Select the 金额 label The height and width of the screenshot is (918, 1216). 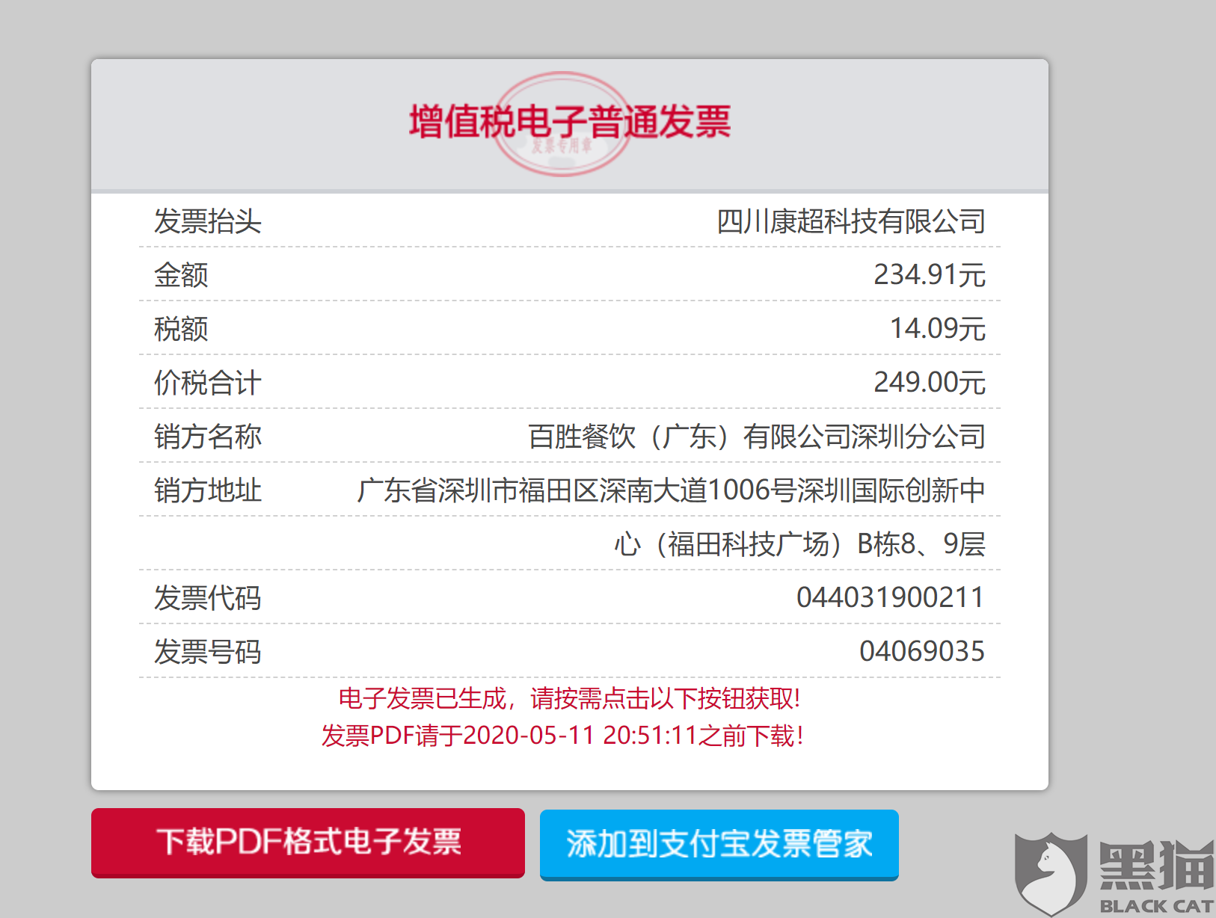point(181,275)
